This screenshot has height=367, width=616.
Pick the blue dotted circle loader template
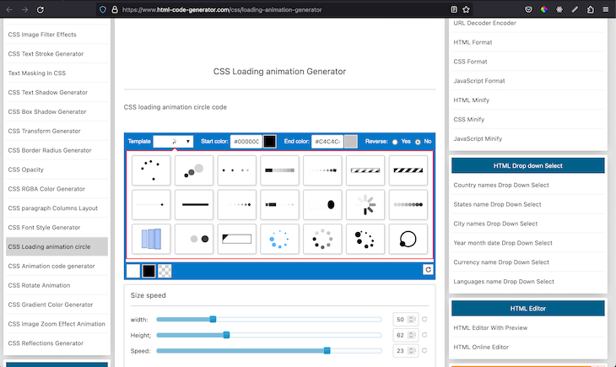click(280, 239)
